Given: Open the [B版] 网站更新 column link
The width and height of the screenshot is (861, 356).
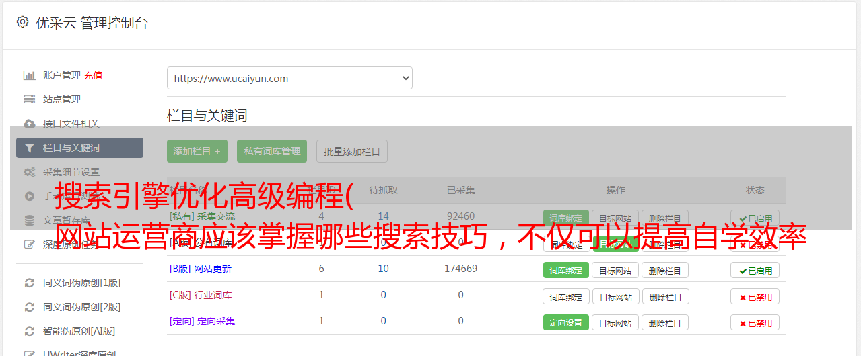Looking at the screenshot, I should pos(201,269).
